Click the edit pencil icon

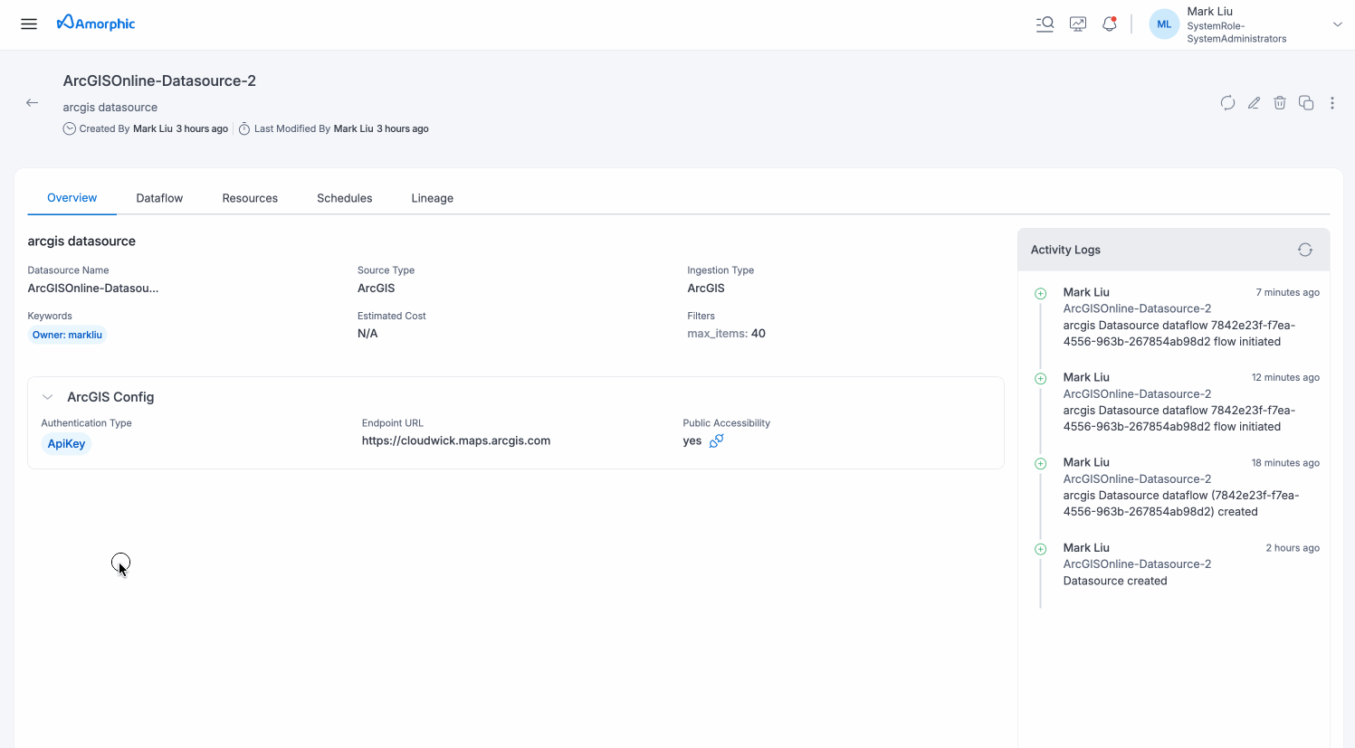point(1254,103)
